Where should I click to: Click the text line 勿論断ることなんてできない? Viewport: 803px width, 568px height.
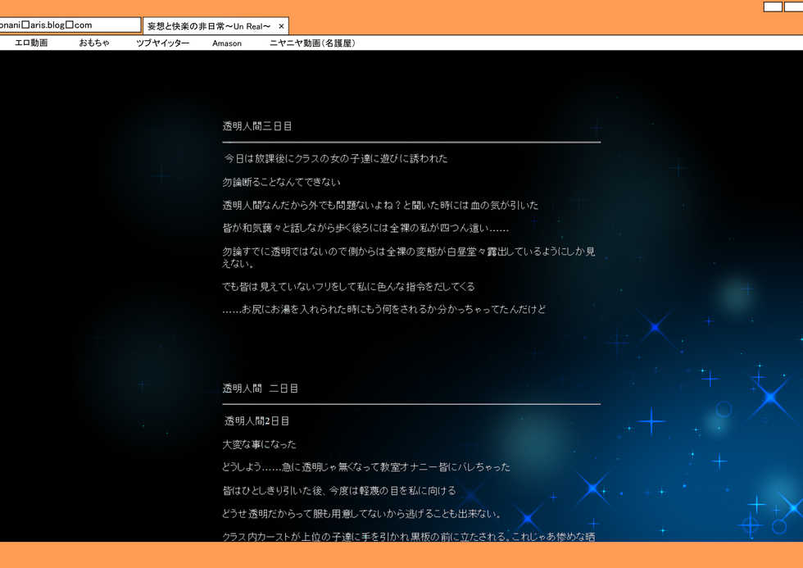[x=281, y=182]
